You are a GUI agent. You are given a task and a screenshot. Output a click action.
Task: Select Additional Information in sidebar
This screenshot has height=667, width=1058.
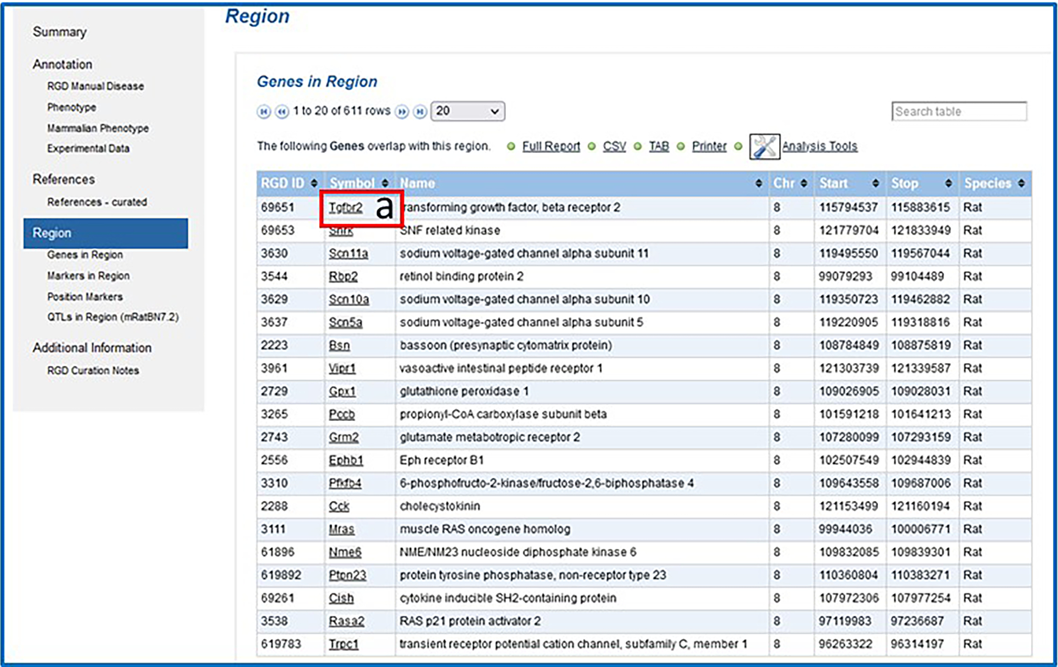(x=92, y=348)
